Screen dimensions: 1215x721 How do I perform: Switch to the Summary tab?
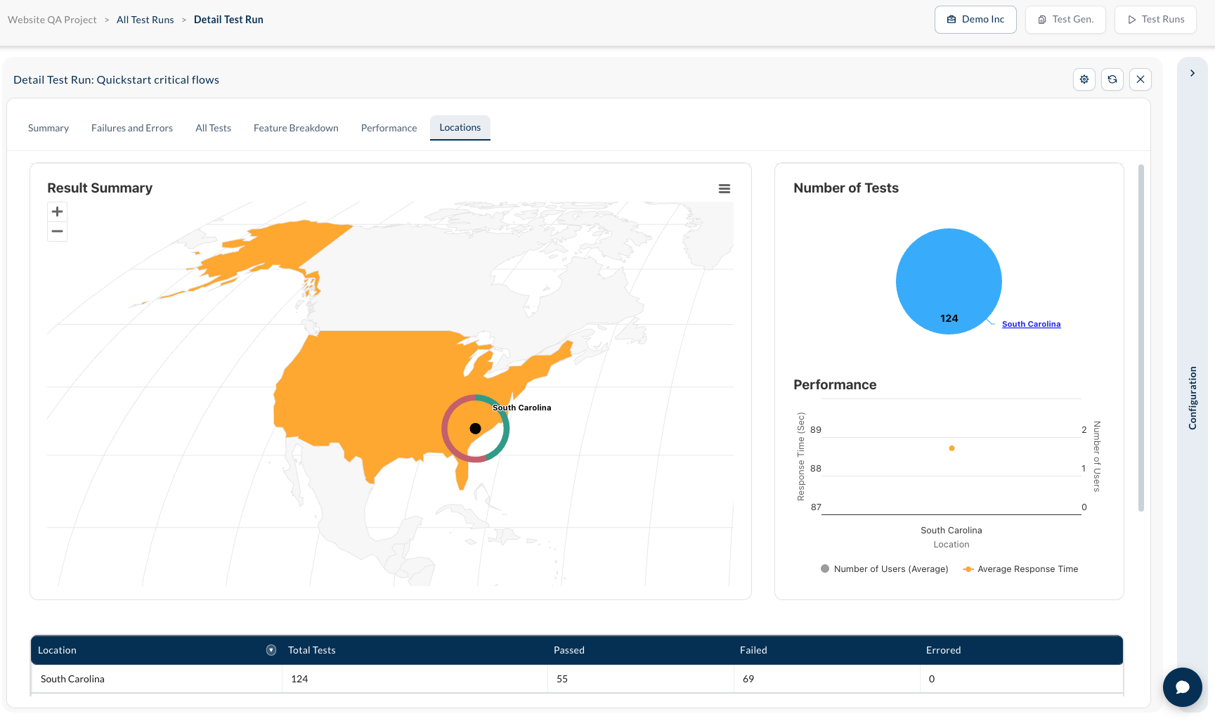[48, 128]
